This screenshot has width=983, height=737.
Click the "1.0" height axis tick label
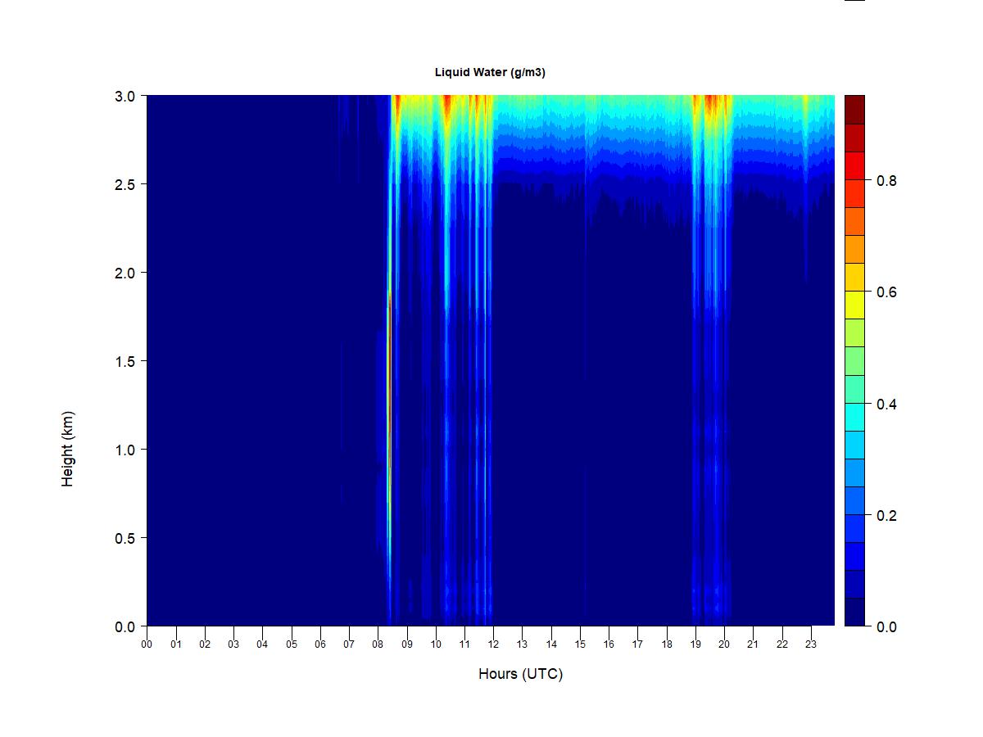pyautogui.click(x=125, y=450)
